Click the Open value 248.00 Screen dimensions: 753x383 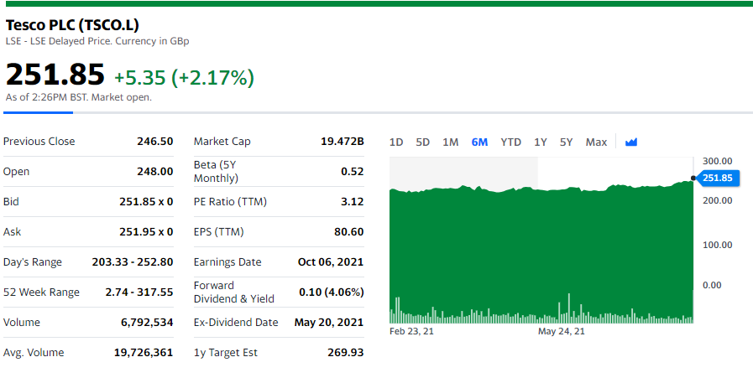click(155, 172)
